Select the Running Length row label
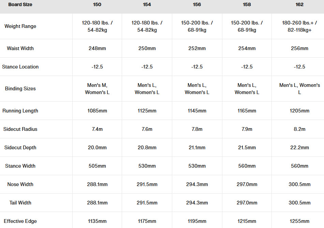 pos(20,111)
